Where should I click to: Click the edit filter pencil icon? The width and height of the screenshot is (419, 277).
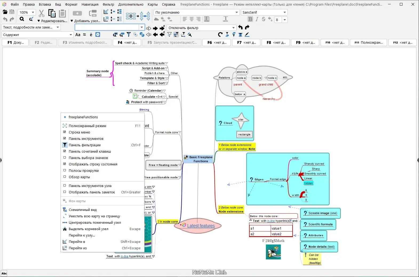point(247,35)
